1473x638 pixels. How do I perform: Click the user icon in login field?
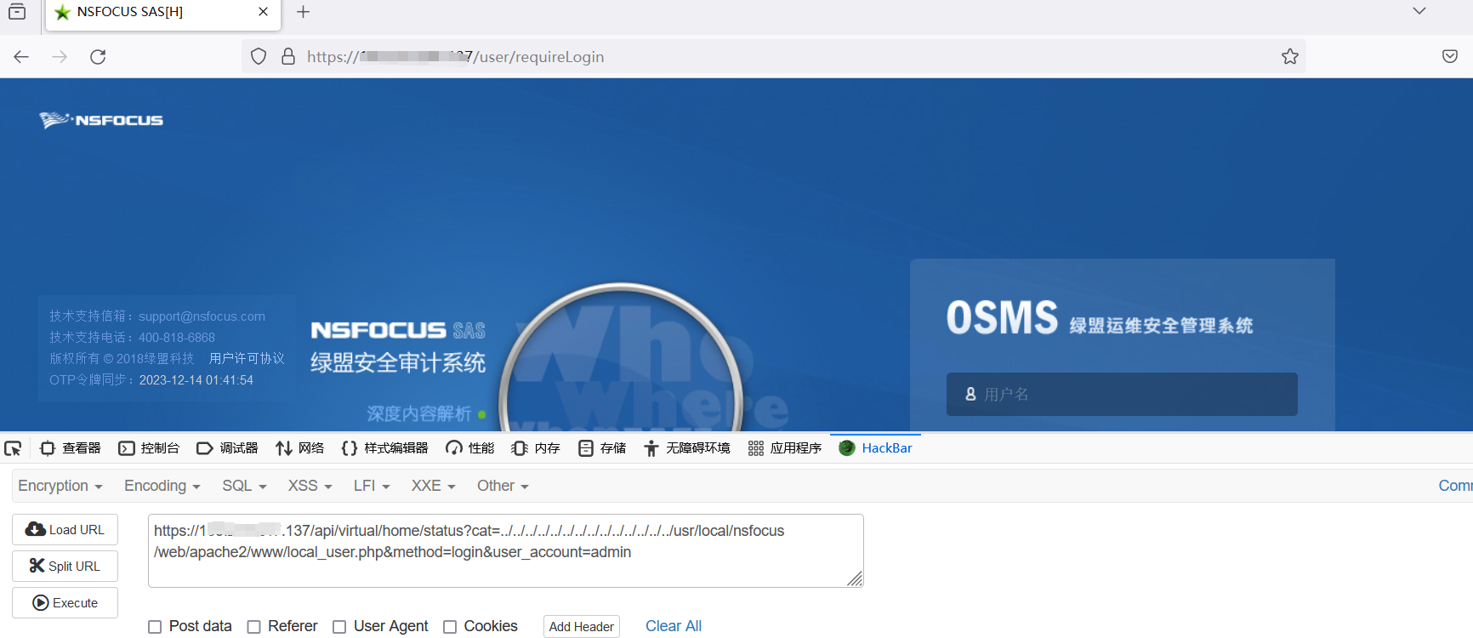click(970, 395)
